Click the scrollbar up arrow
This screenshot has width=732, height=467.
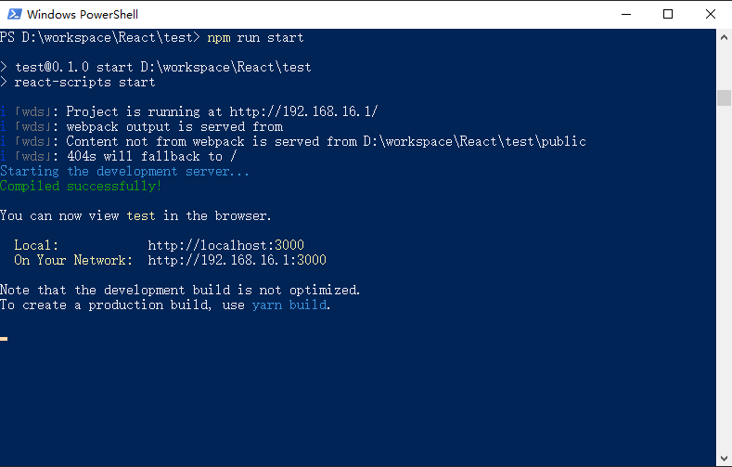pyautogui.click(x=724, y=37)
